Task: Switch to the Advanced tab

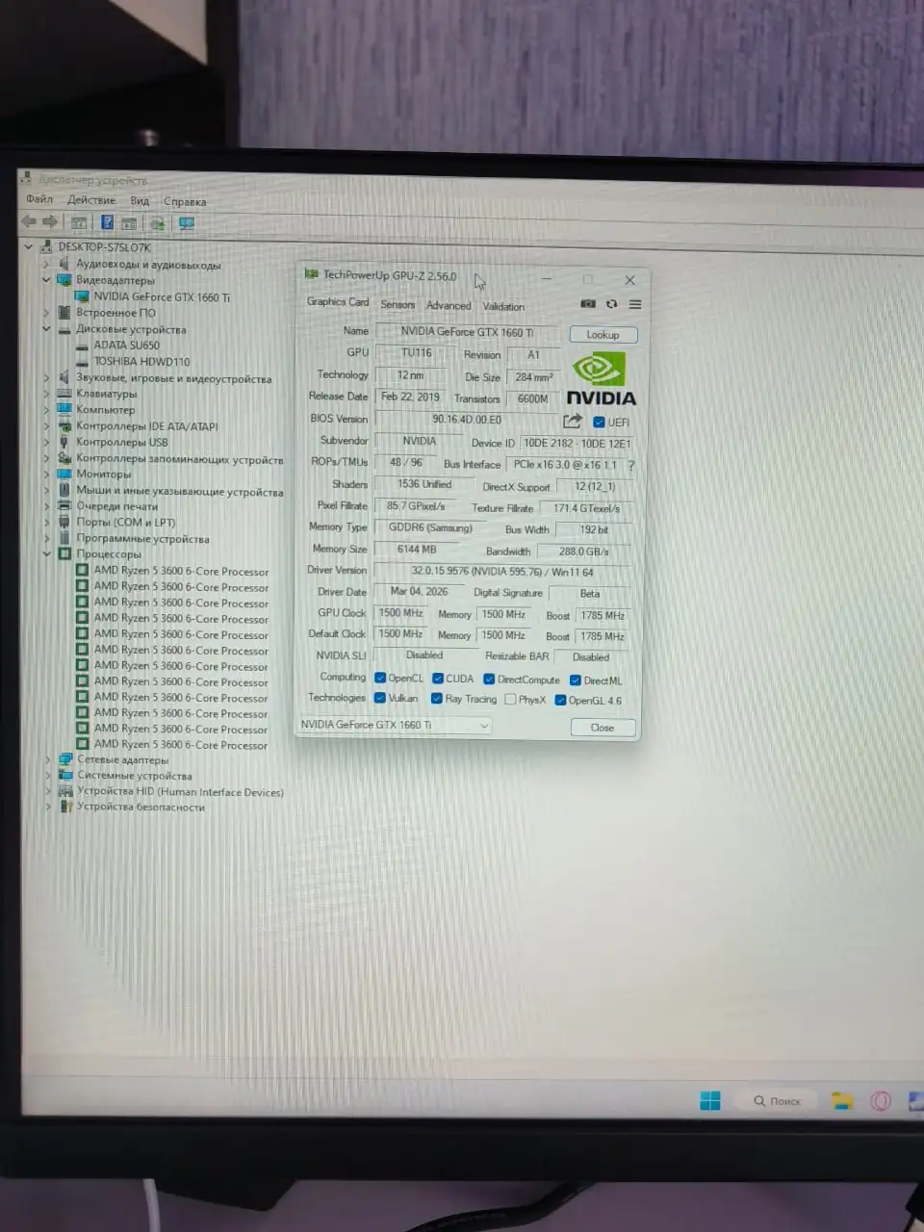Action: pos(449,305)
